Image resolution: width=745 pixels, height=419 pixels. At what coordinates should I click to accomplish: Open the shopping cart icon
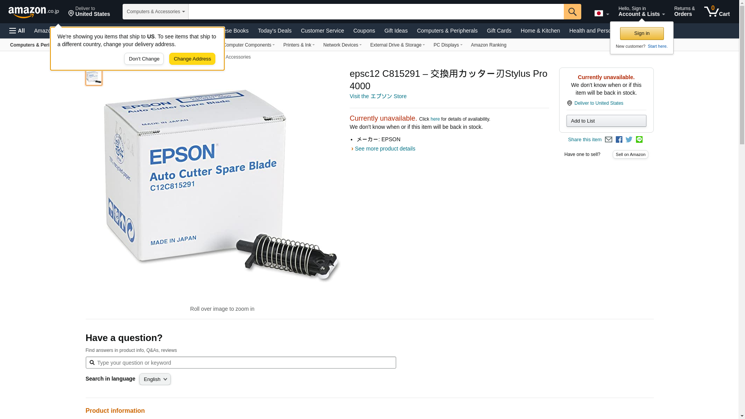point(717,11)
